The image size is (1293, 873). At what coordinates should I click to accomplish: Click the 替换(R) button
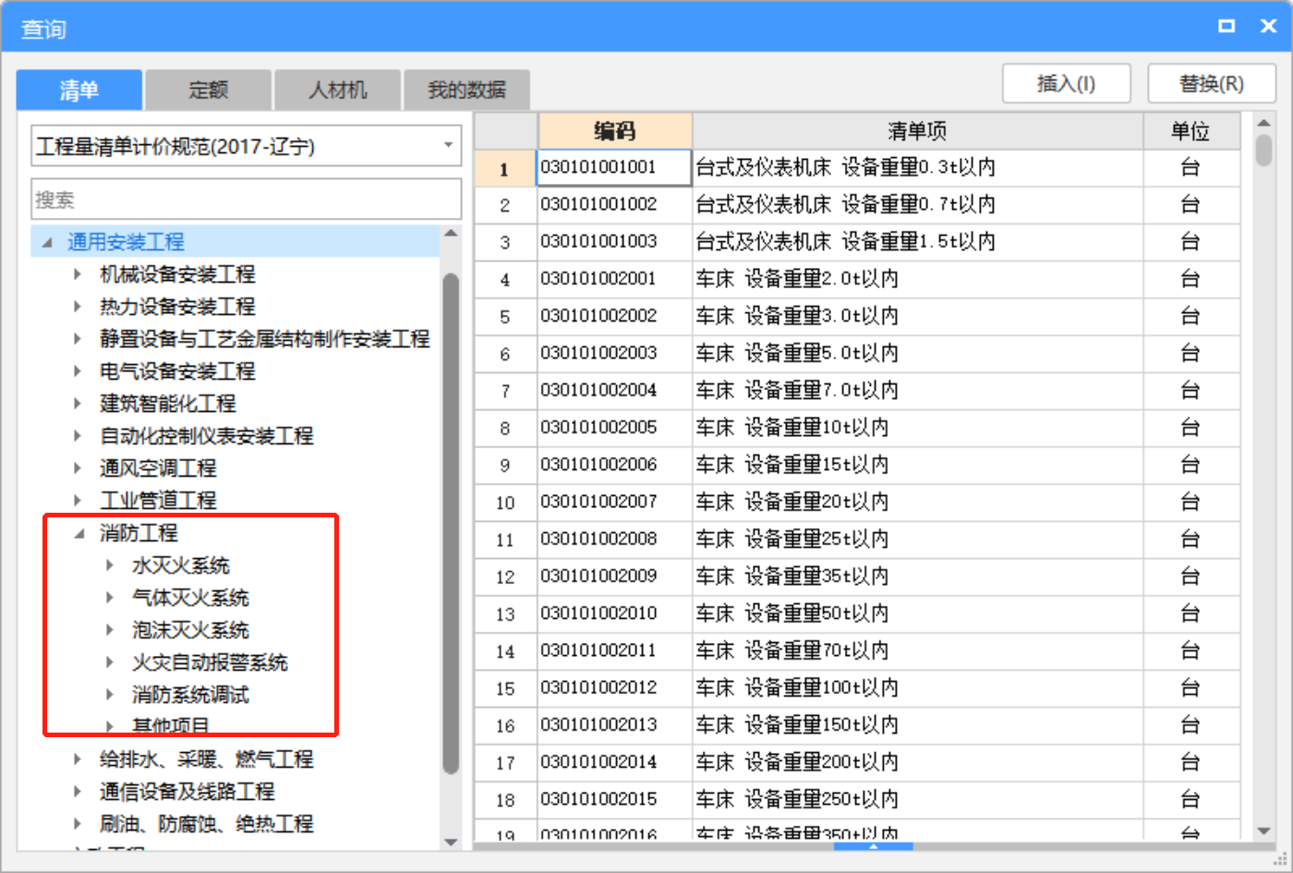pos(1212,84)
